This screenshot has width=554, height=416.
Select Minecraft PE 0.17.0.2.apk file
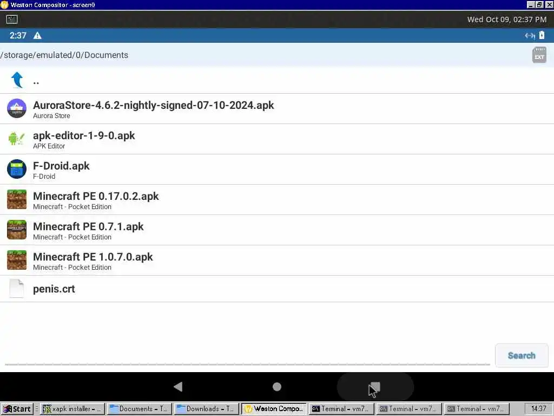(277, 200)
